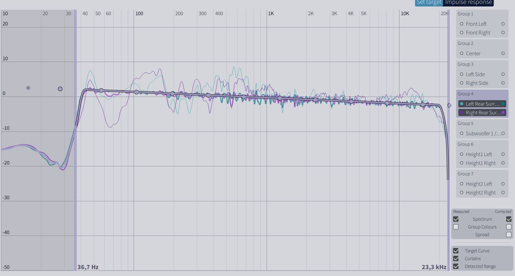Click the 36,7 Hz frequency readout
This screenshot has height=276, width=515.
(x=88, y=267)
